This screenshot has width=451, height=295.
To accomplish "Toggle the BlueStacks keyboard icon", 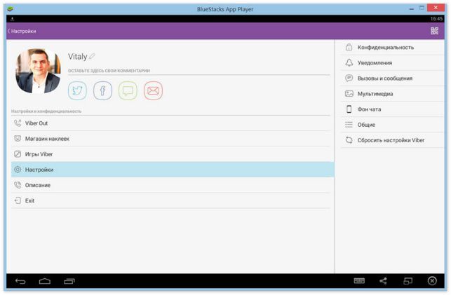I will point(359,281).
